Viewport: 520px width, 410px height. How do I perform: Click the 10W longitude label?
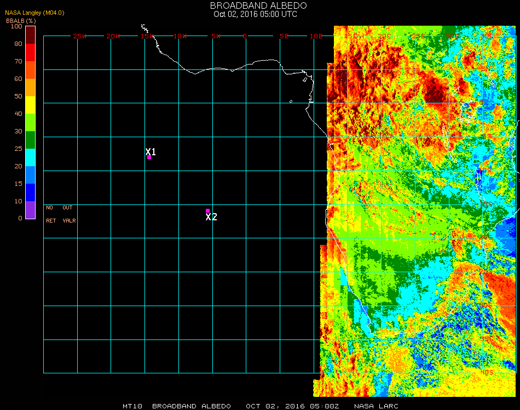(x=180, y=36)
